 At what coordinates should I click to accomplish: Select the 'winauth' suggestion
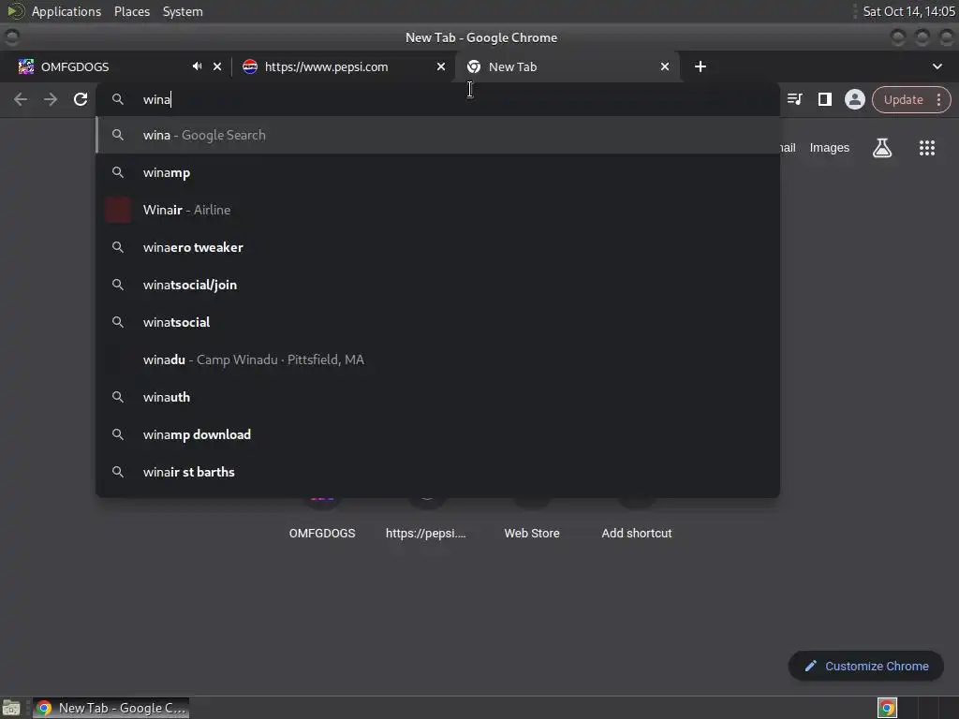point(437,397)
